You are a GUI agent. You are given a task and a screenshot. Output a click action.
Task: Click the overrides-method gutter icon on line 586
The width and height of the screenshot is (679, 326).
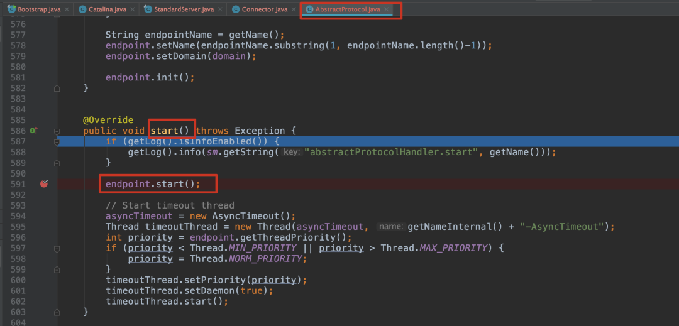point(33,131)
